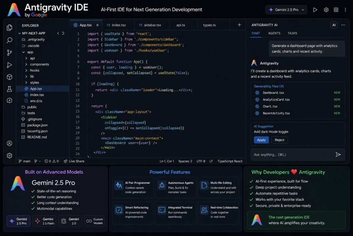
Task: Select the Gemini 2.5 Pro model card
Action: tap(18, 221)
